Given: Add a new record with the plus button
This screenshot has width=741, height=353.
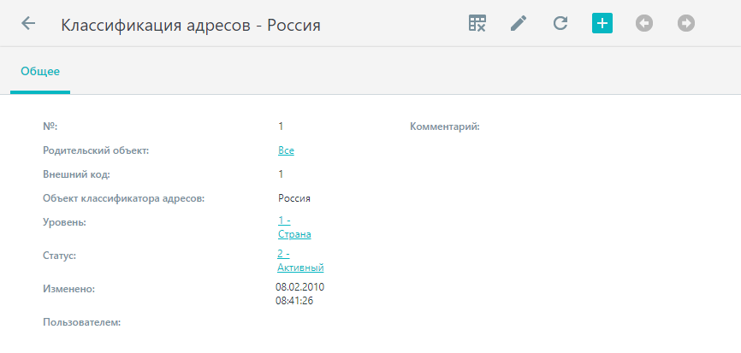Looking at the screenshot, I should [x=602, y=23].
